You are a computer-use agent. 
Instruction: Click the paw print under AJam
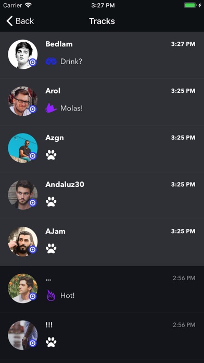click(x=51, y=248)
